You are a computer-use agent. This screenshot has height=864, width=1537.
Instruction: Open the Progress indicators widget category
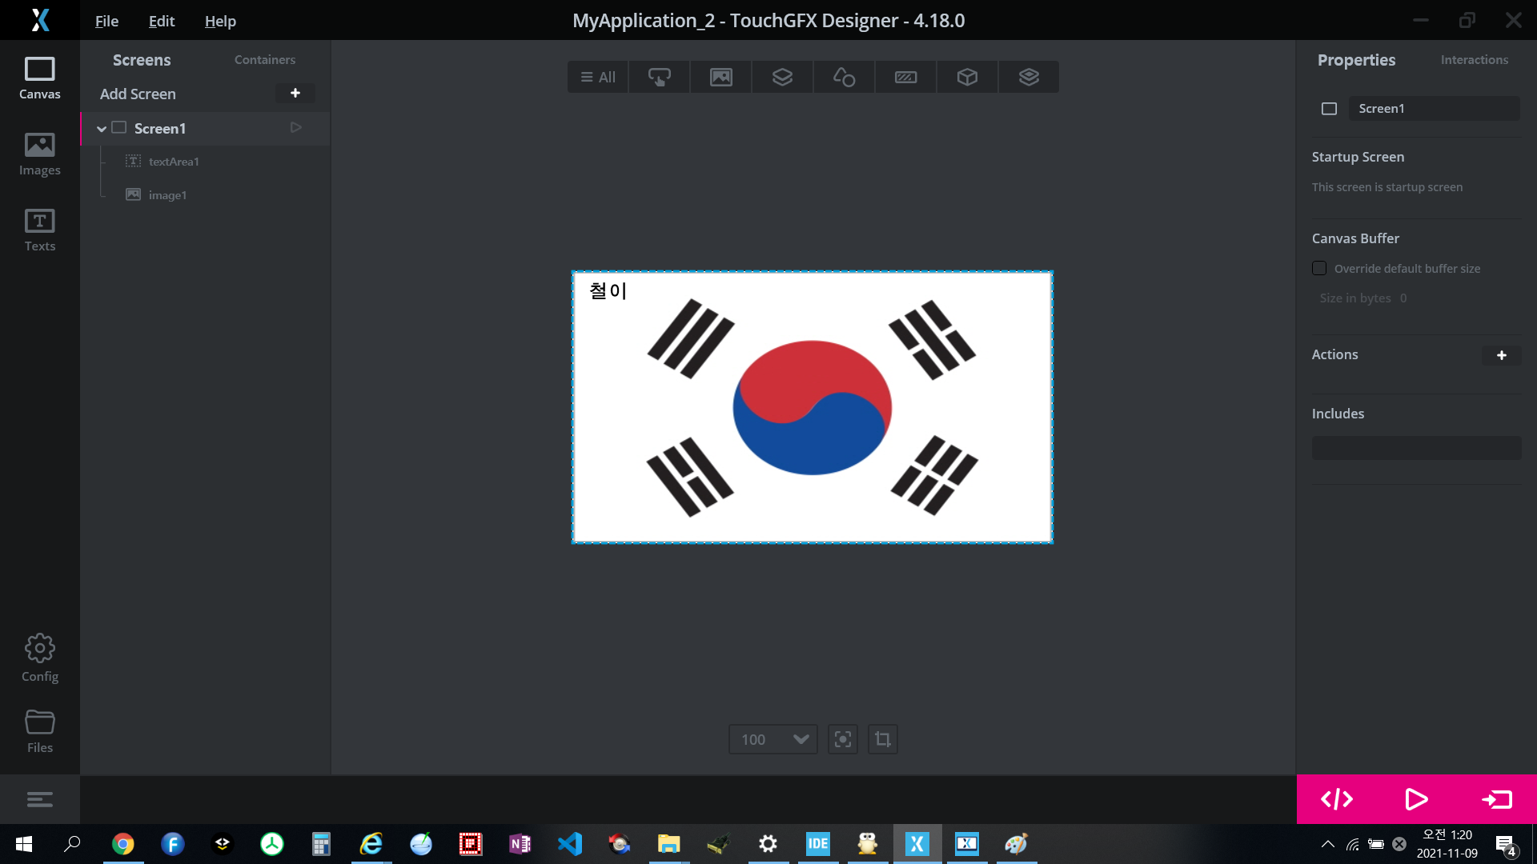point(905,77)
